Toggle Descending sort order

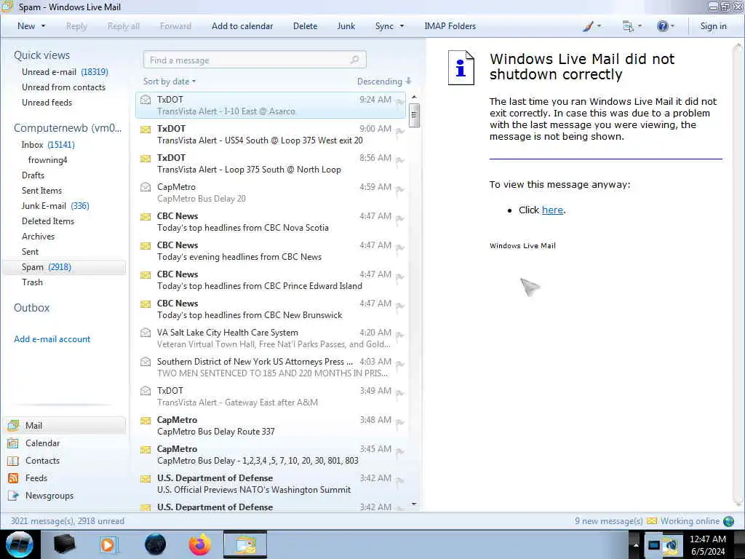(x=384, y=82)
